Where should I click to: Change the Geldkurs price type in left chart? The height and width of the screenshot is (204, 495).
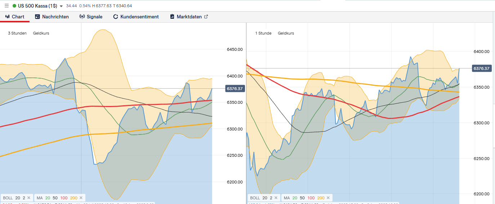tap(41, 33)
